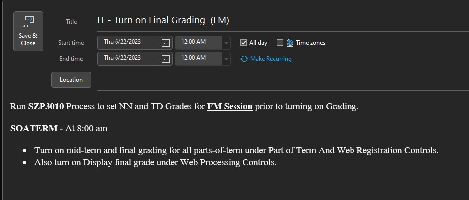Expand the start time dropdown arrow
This screenshot has height=200, width=469.
click(227, 43)
